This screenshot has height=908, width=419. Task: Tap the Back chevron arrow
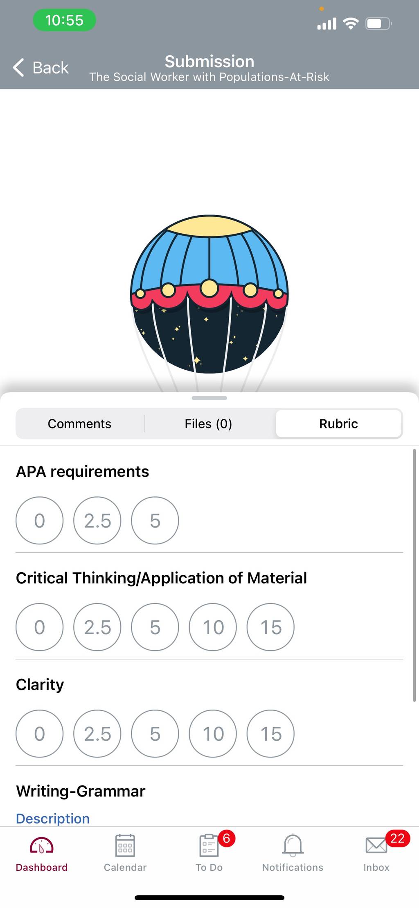tap(18, 67)
